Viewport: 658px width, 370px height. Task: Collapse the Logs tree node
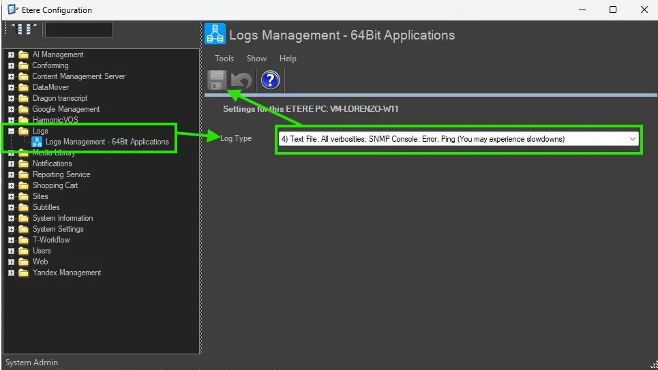click(x=11, y=131)
